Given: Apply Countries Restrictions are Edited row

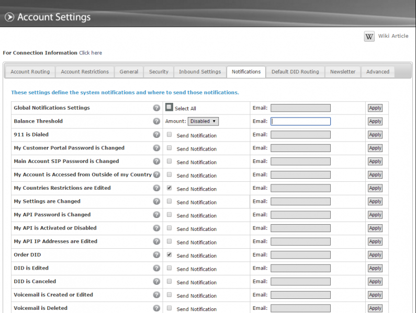Looking at the screenshot, I should [x=375, y=188].
